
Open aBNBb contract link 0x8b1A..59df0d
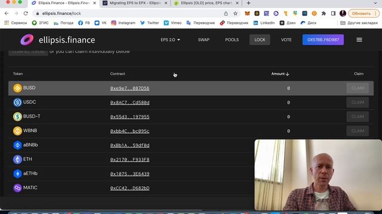click(130, 145)
